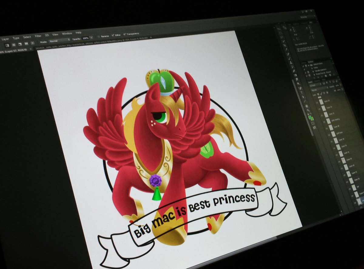Open the Select menu
364x269 pixels.
click(27, 37)
